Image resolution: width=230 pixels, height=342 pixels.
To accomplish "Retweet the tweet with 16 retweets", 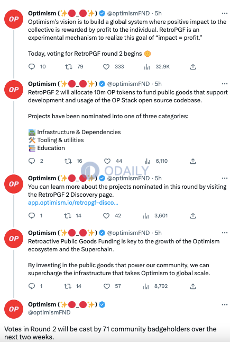I will 68,161.
